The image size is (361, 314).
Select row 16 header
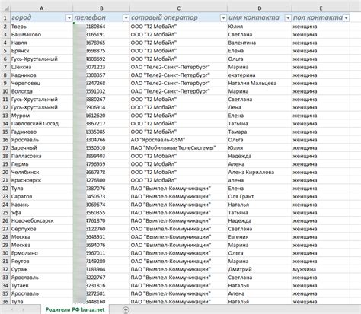pos(5,140)
